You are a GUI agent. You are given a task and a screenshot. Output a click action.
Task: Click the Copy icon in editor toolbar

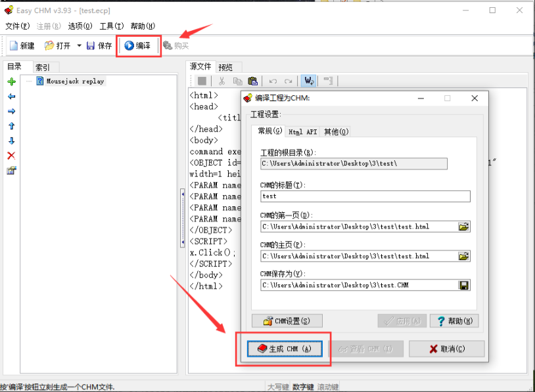pyautogui.click(x=237, y=81)
